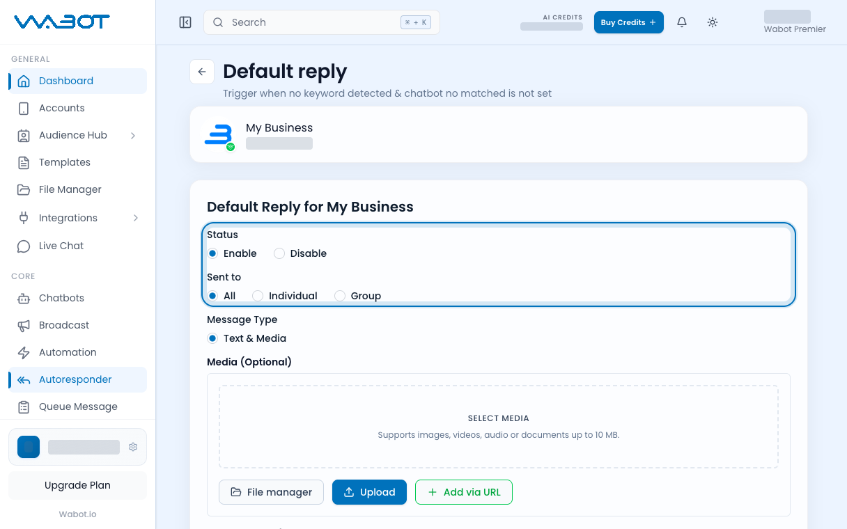This screenshot has height=529, width=847.
Task: Select Individual in Sent to
Action: (258, 296)
